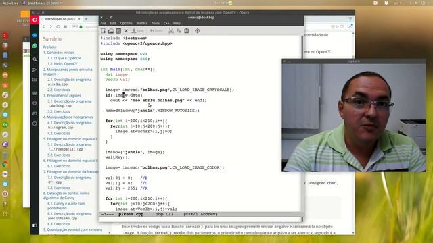Open WhatsApp in the Opera sidebar
This screenshot has height=243, width=433.
[x=35, y=45]
